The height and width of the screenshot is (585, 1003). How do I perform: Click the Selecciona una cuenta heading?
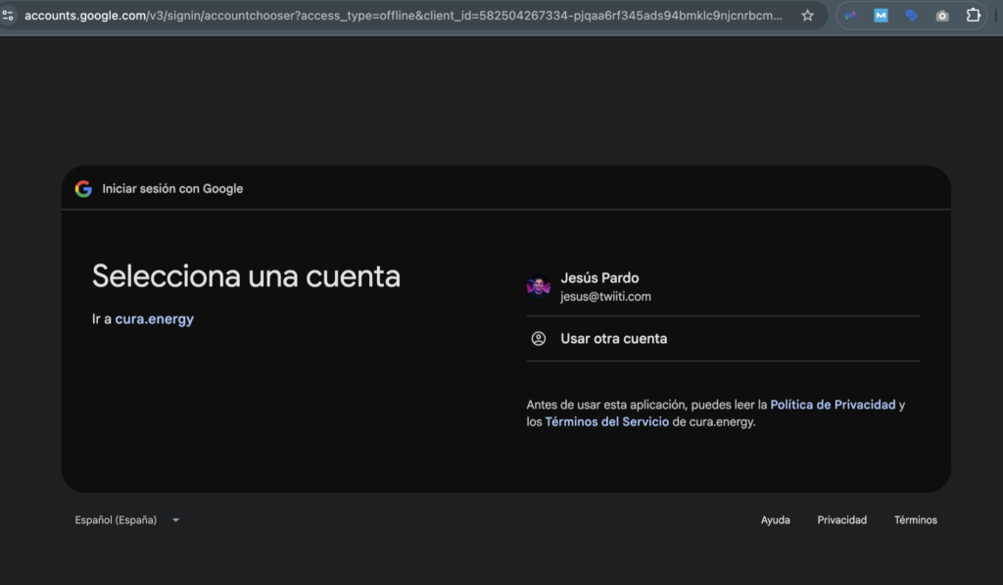click(x=246, y=276)
